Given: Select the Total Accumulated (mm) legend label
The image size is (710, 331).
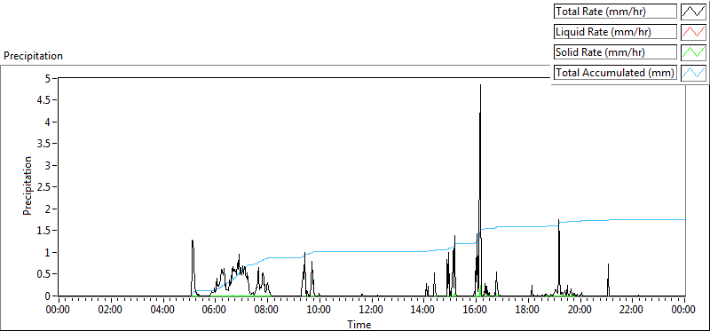Looking at the screenshot, I should click(x=616, y=73).
